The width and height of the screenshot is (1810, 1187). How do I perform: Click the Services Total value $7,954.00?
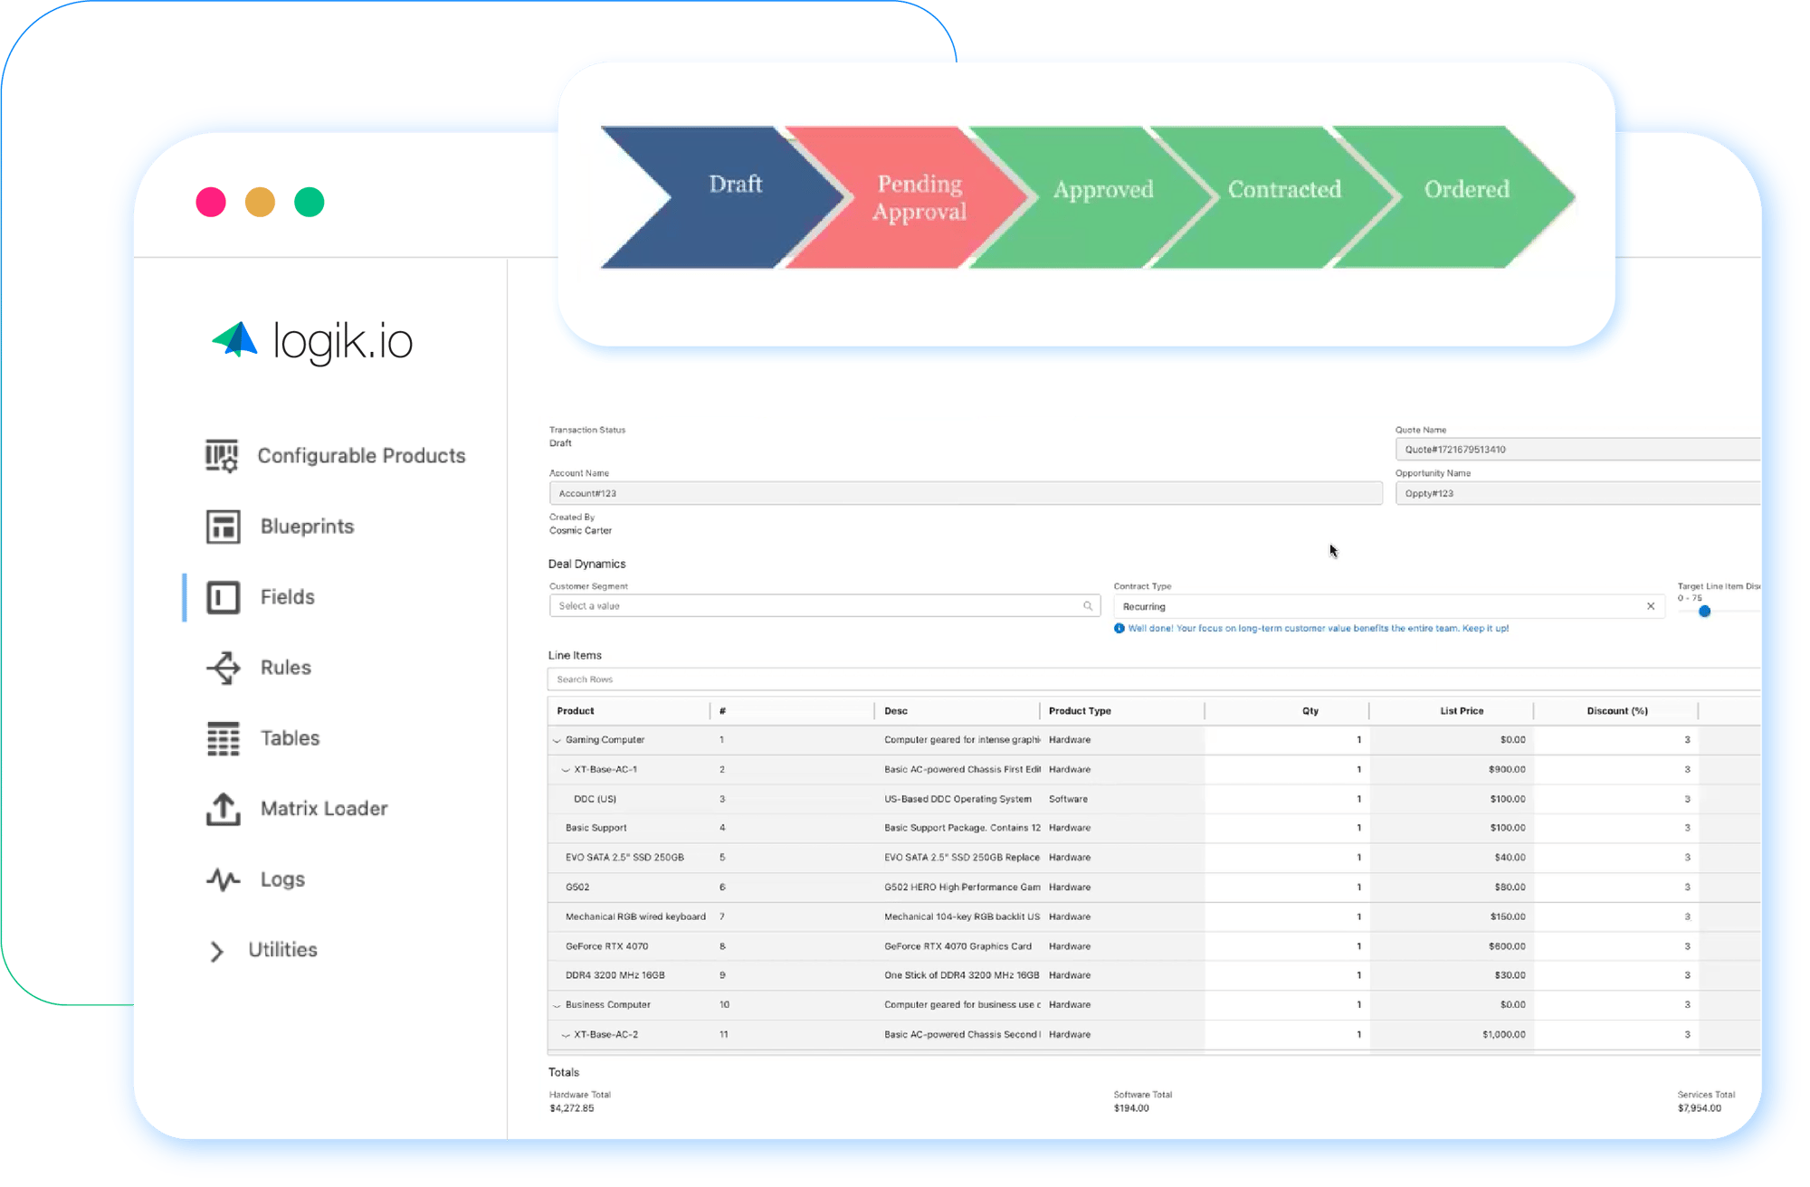coord(1699,1108)
